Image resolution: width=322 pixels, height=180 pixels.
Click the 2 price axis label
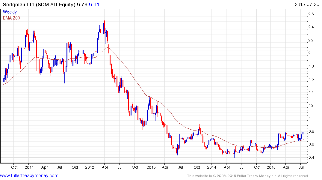coord(309,53)
